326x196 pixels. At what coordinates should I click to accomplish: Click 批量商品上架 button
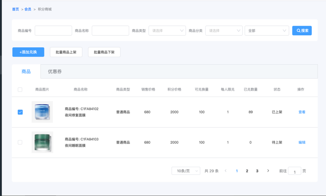66,52
